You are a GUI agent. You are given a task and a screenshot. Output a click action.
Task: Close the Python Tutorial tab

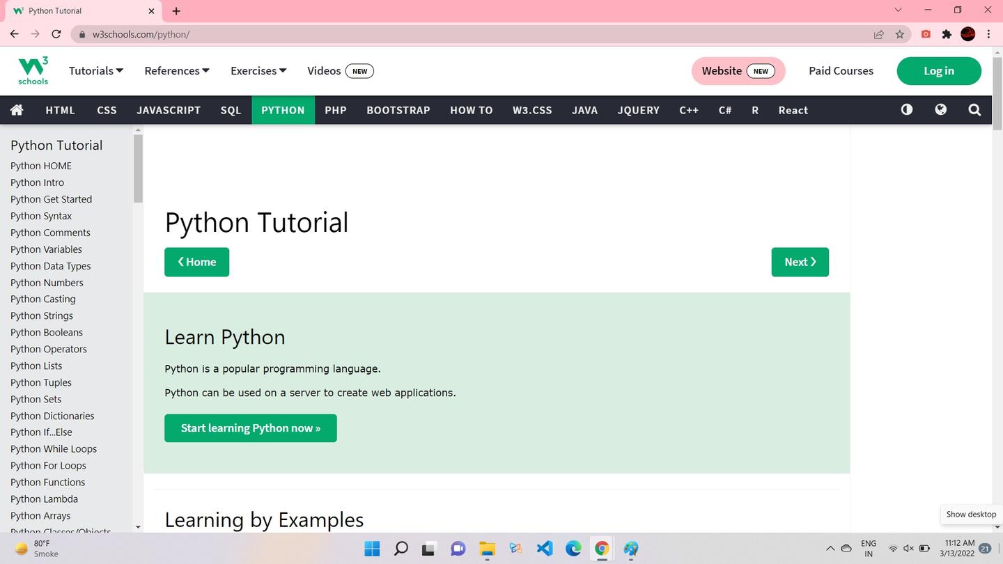coord(151,11)
